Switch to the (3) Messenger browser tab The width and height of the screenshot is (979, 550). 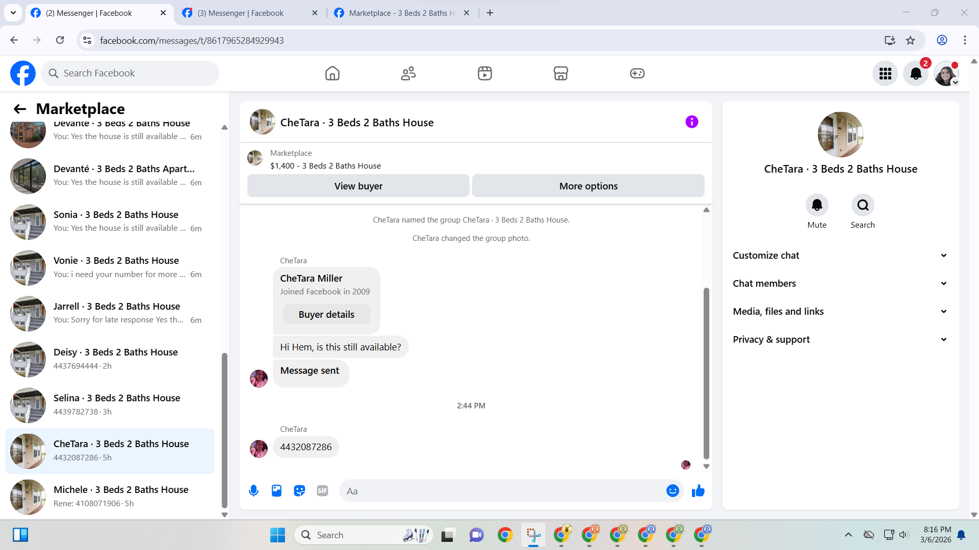click(240, 13)
